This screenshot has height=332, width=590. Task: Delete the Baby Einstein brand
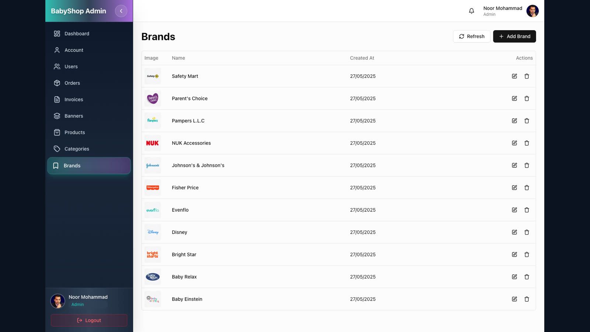tap(527, 299)
